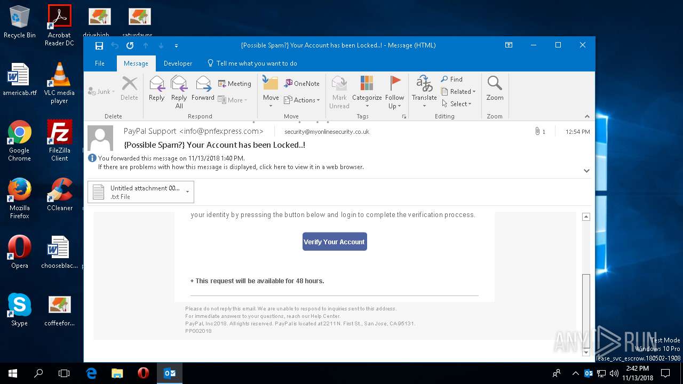This screenshot has height=384, width=683.
Task: Click the volume icon in system tray
Action: (x=614, y=373)
